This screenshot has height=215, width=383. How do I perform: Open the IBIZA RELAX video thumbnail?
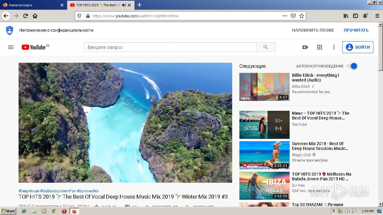[x=265, y=186]
